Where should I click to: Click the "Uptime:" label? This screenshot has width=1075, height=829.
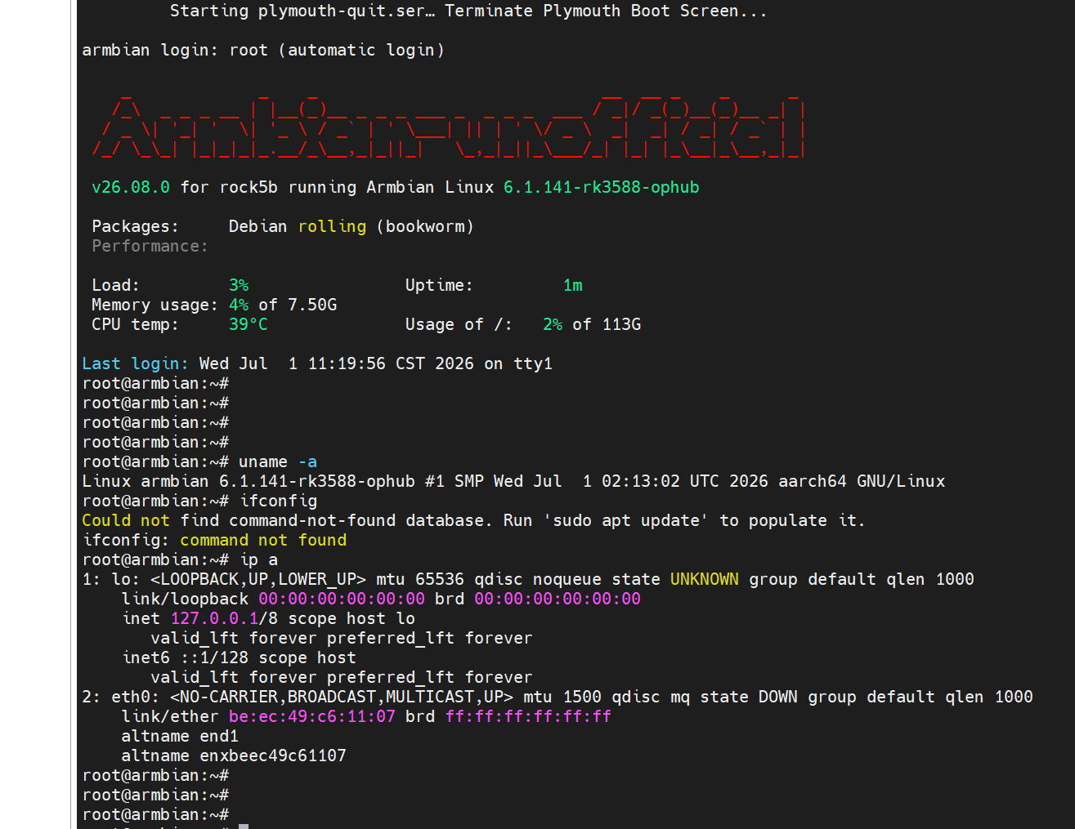[440, 286]
